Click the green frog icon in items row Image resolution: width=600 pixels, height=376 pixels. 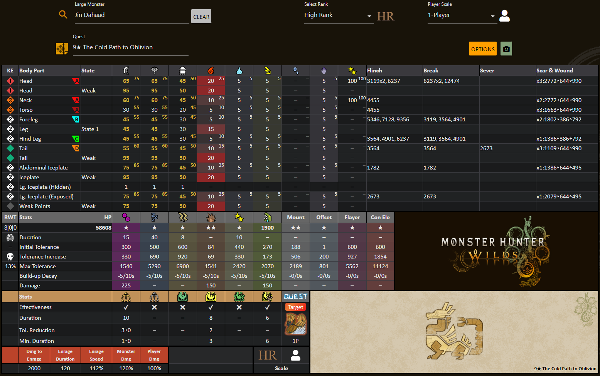coord(239,297)
